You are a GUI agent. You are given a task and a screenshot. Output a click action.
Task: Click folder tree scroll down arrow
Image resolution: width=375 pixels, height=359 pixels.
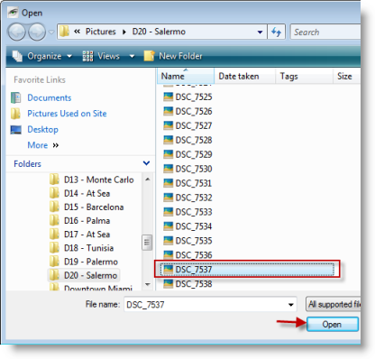pyautogui.click(x=147, y=284)
